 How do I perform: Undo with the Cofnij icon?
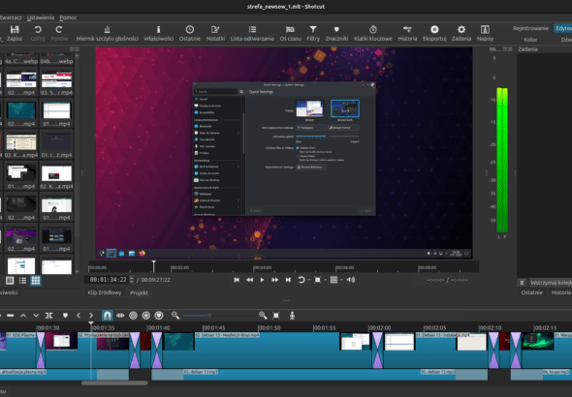point(38,33)
